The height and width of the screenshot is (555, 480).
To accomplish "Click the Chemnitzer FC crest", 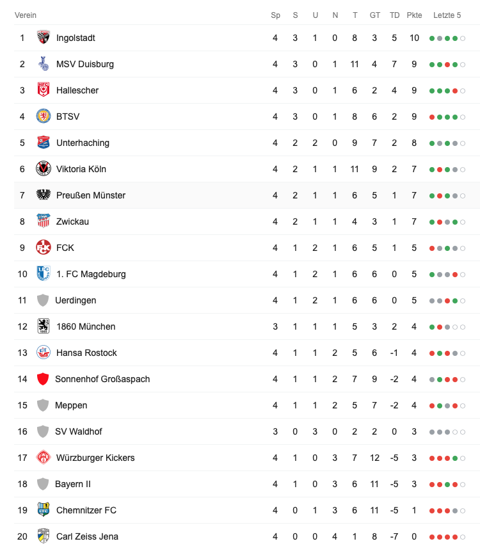I will pyautogui.click(x=44, y=510).
